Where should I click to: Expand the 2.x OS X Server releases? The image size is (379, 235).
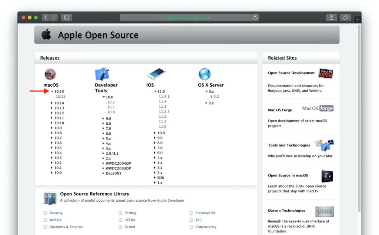pyautogui.click(x=205, y=103)
